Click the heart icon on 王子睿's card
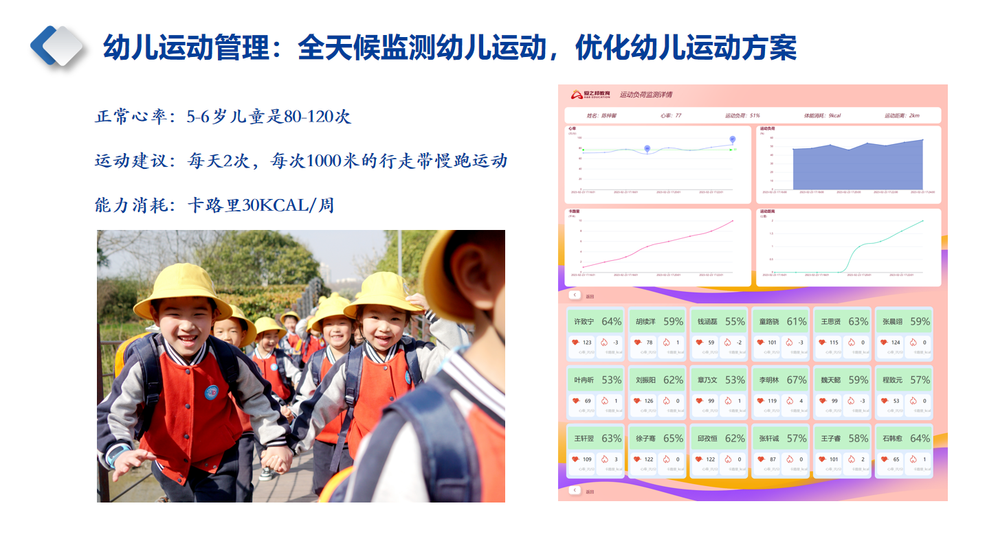This screenshot has width=987, height=554. pyautogui.click(x=823, y=459)
